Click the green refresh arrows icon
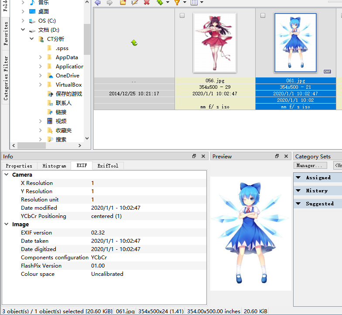The height and width of the screenshot is (315, 342). pos(160,3)
